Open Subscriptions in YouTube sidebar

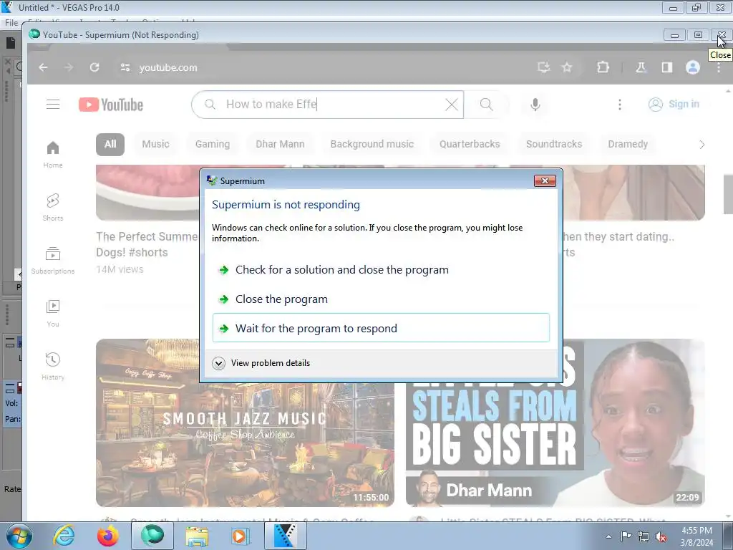53,261
